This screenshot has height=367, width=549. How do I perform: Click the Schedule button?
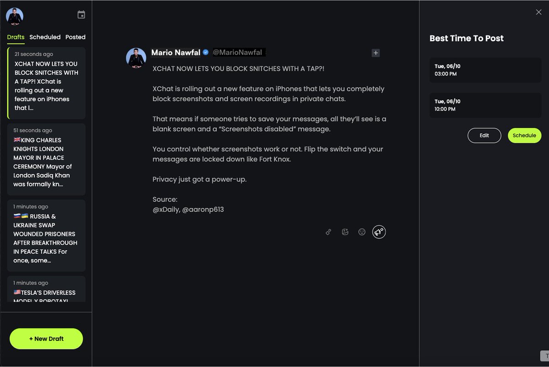524,135
